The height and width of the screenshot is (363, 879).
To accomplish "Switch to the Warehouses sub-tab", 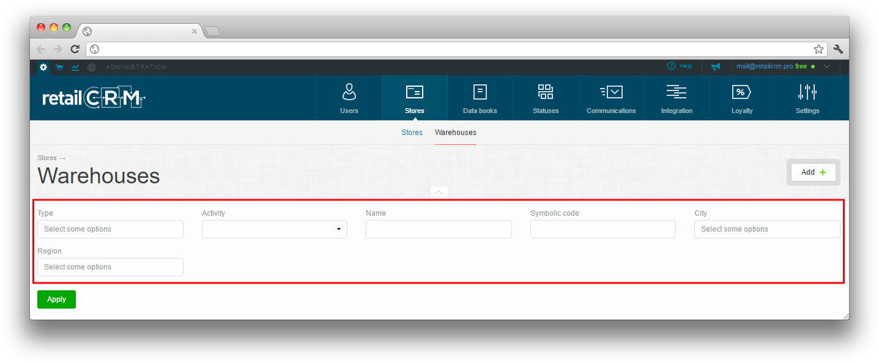I will coord(456,133).
